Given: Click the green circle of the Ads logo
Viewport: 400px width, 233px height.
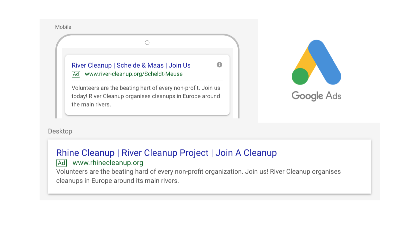Looking at the screenshot, I should (x=300, y=76).
